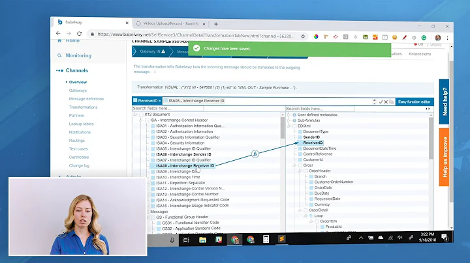Open File Explorer from the taskbar

(202, 240)
